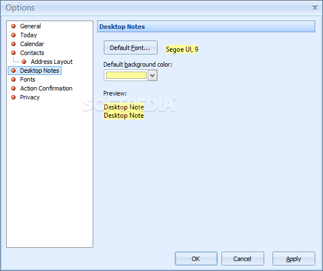Click the red bullet icon beside General
Screen dimensions: 323x271
[x=13, y=26]
